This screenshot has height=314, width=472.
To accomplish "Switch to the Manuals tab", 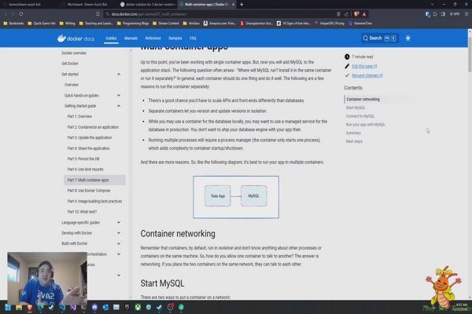I will (131, 38).
